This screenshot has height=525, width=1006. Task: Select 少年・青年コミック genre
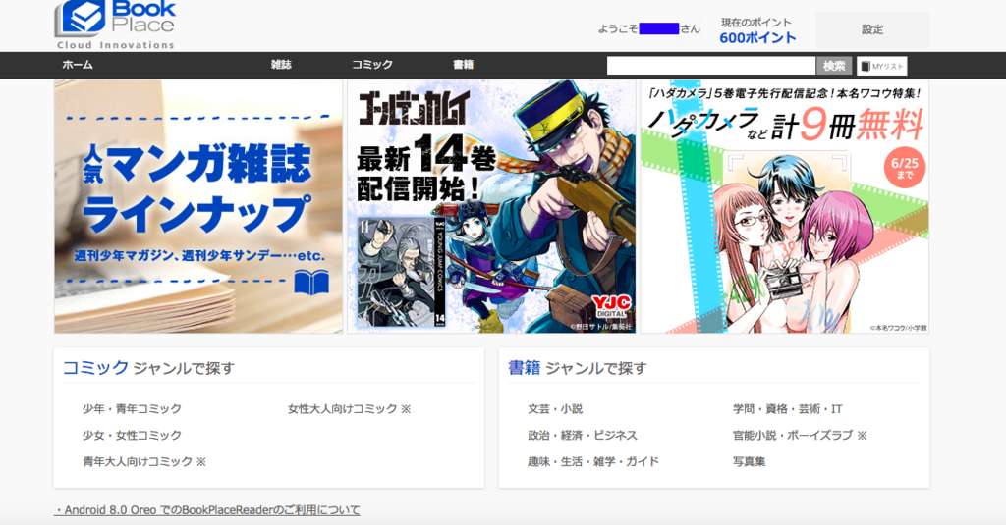(132, 409)
